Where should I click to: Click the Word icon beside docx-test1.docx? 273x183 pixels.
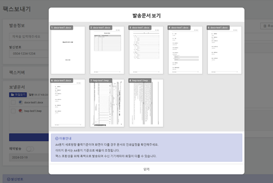(20, 103)
